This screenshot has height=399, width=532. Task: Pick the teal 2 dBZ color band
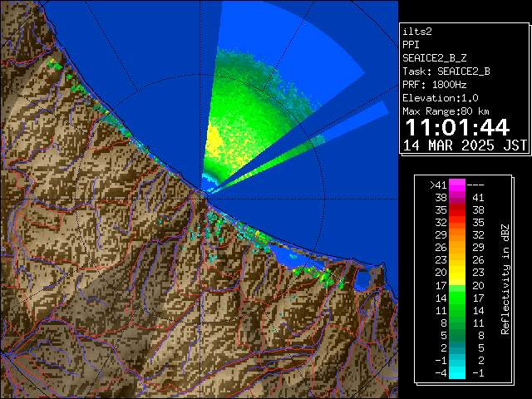(x=457, y=347)
